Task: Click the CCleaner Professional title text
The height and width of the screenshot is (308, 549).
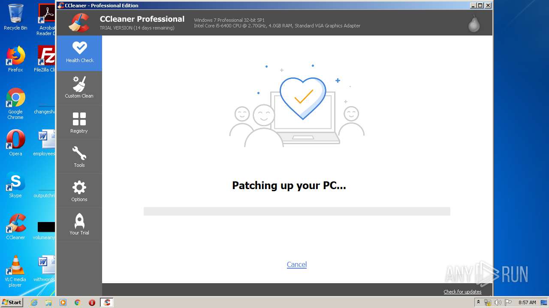Action: 142,19
